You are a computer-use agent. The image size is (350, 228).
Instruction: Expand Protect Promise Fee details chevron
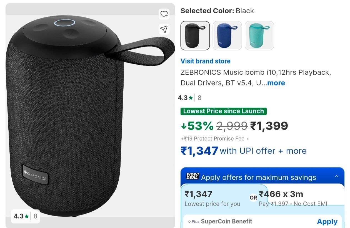coord(247,139)
